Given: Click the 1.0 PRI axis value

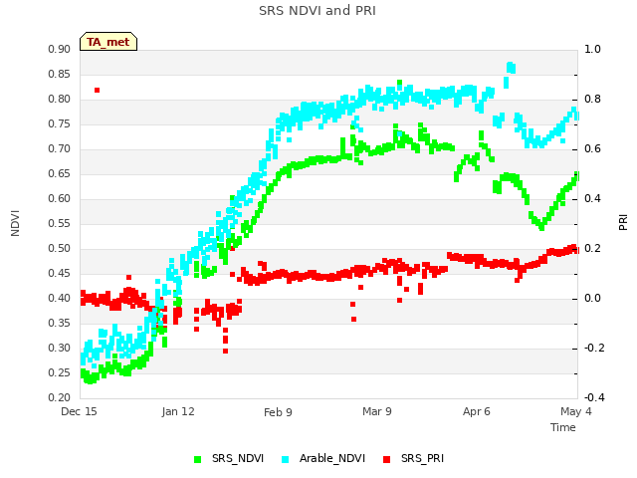Looking at the screenshot, I should point(592,49).
